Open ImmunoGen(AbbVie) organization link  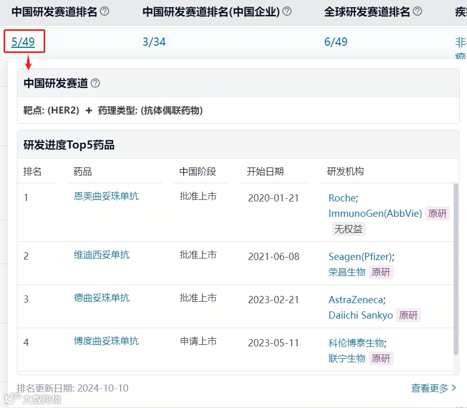[x=375, y=214]
